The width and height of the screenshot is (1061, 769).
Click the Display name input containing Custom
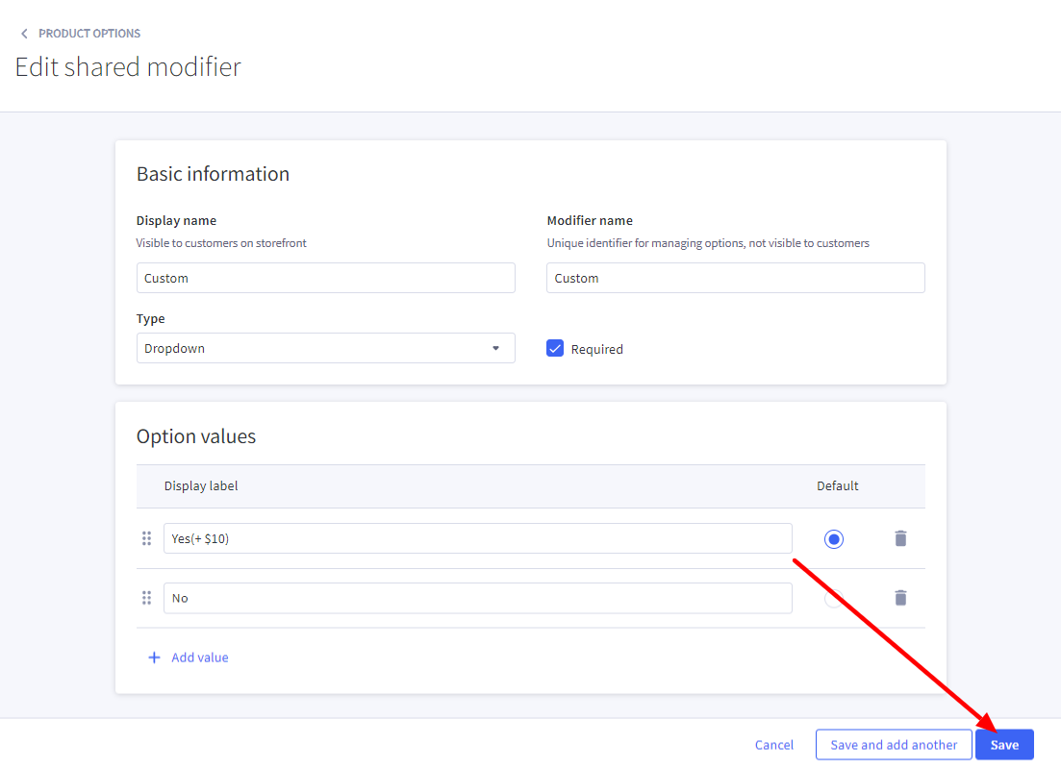tap(325, 277)
